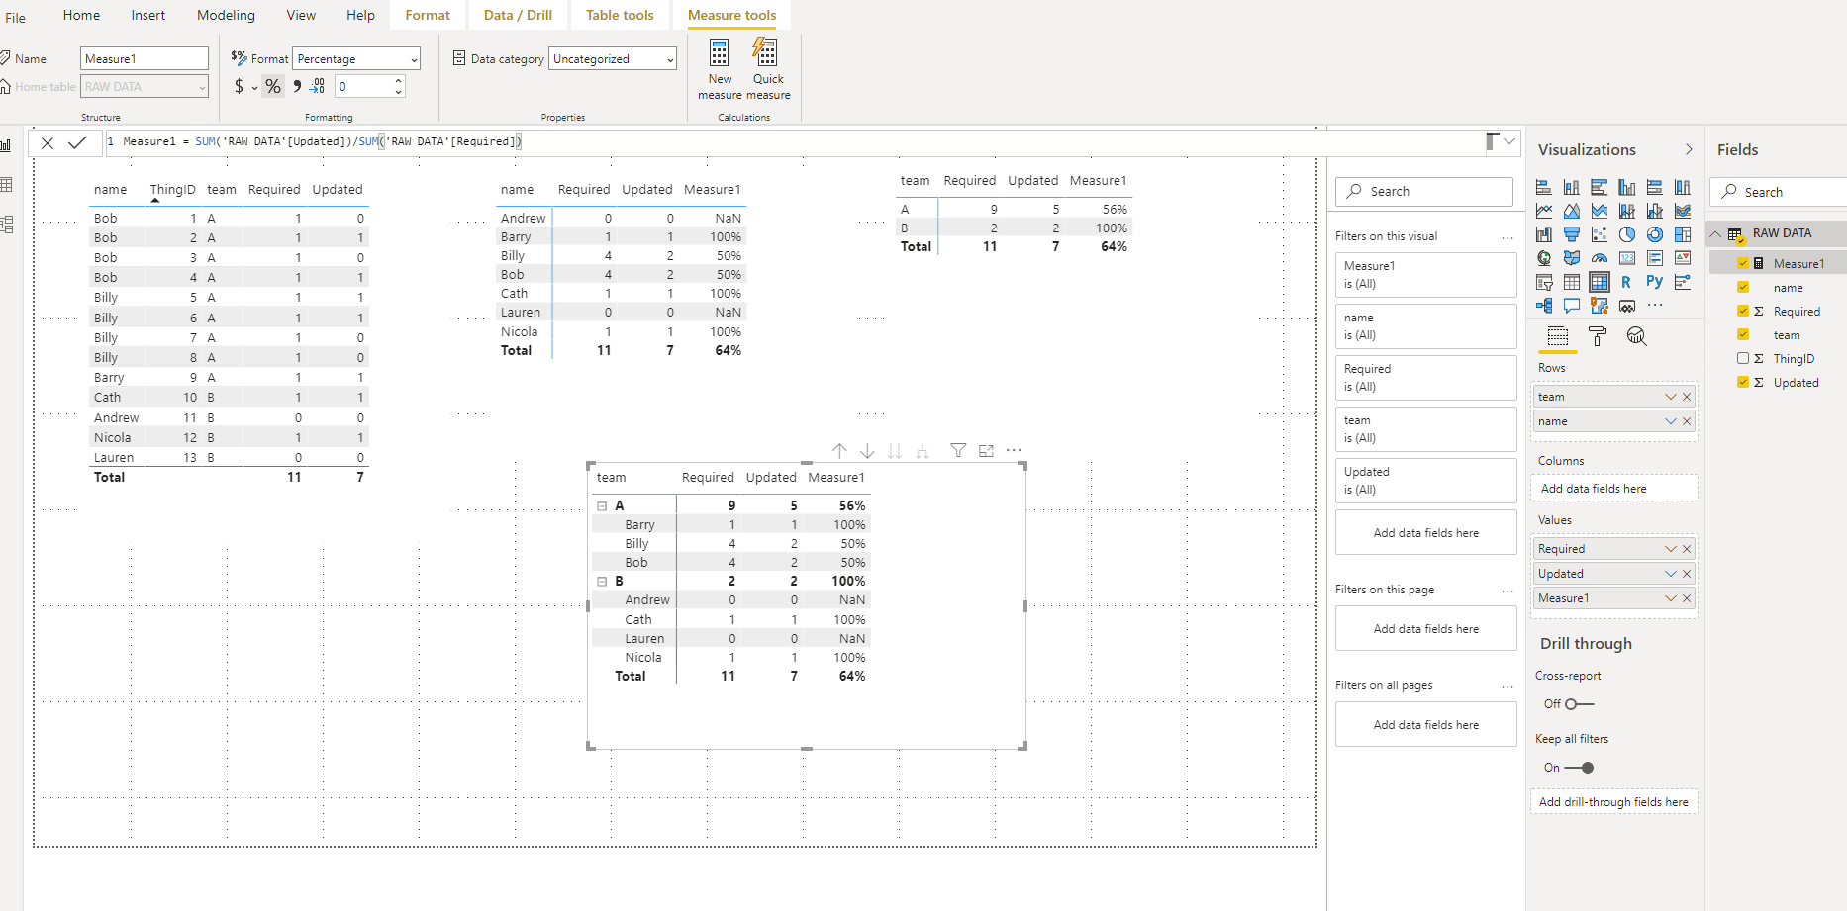Select the Gauge visualization icon
Screen dimensions: 1847x911
click(1599, 258)
